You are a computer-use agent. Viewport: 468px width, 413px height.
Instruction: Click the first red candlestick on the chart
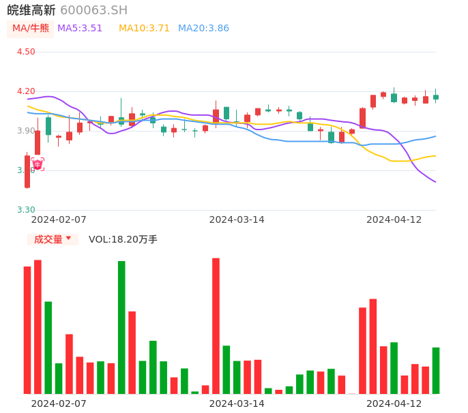27,171
